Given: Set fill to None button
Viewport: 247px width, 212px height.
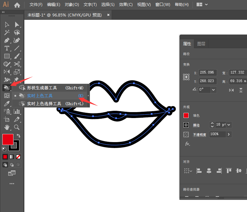Looking at the screenshot, I should click(x=18, y=157).
